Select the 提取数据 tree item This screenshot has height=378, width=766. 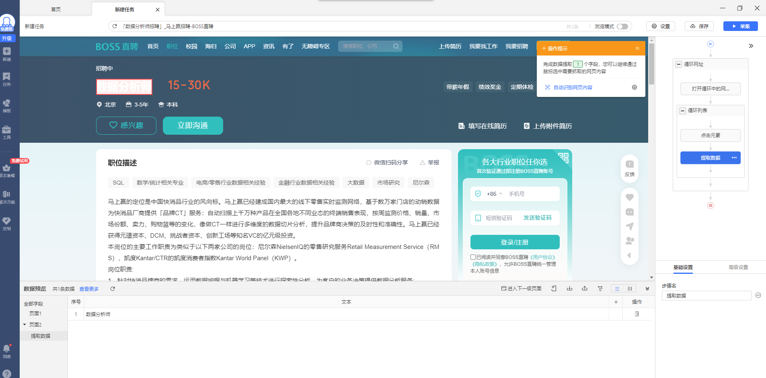pyautogui.click(x=41, y=336)
